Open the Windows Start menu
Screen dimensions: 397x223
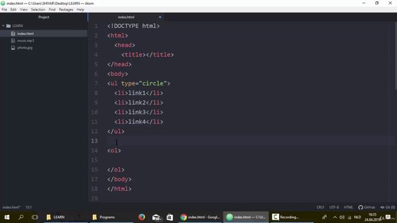coord(7,217)
